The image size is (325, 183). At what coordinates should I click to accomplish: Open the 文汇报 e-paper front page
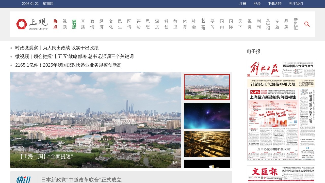tap(281, 174)
